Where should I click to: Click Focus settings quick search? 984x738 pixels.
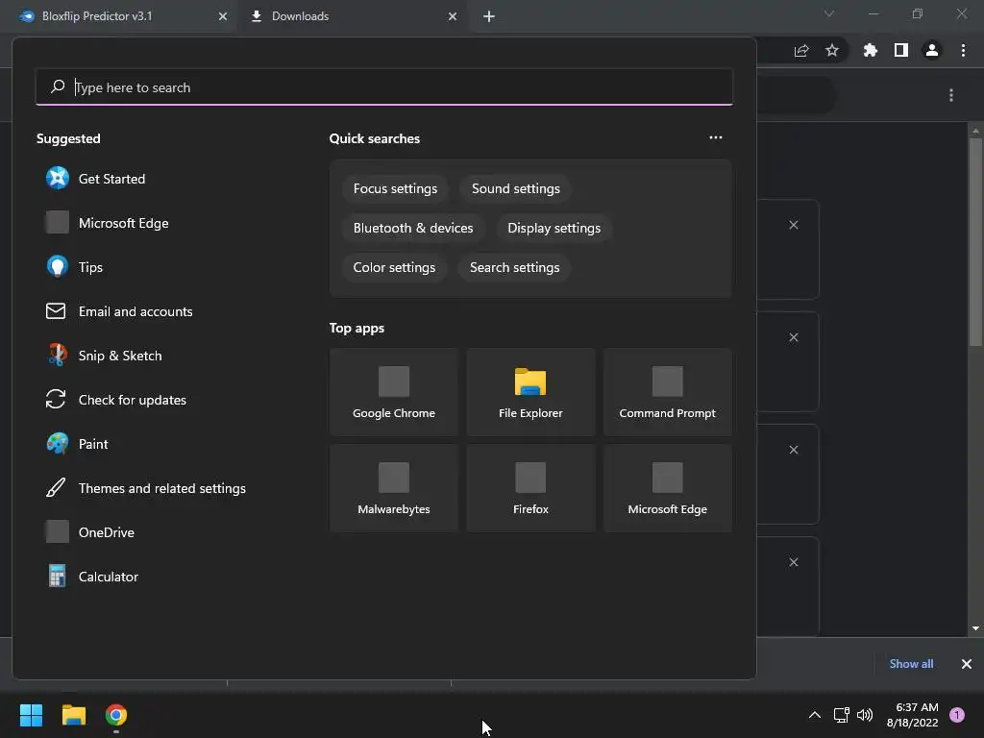point(395,189)
